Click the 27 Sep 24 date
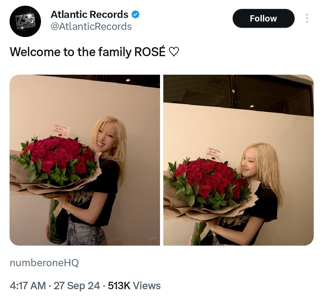323x297 pixels. 77,285
